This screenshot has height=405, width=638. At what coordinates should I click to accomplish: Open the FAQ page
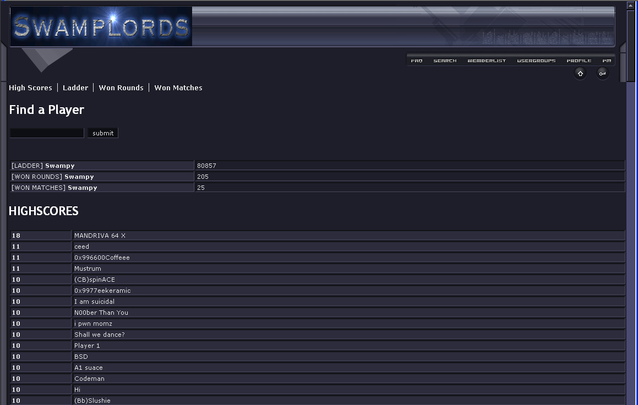tap(417, 61)
